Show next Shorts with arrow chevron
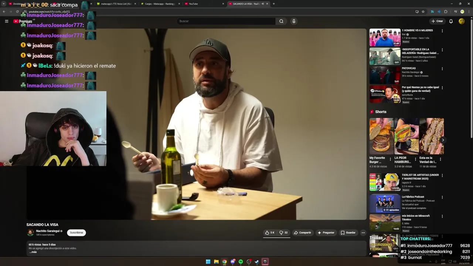This screenshot has height=266, width=473. coord(443,140)
